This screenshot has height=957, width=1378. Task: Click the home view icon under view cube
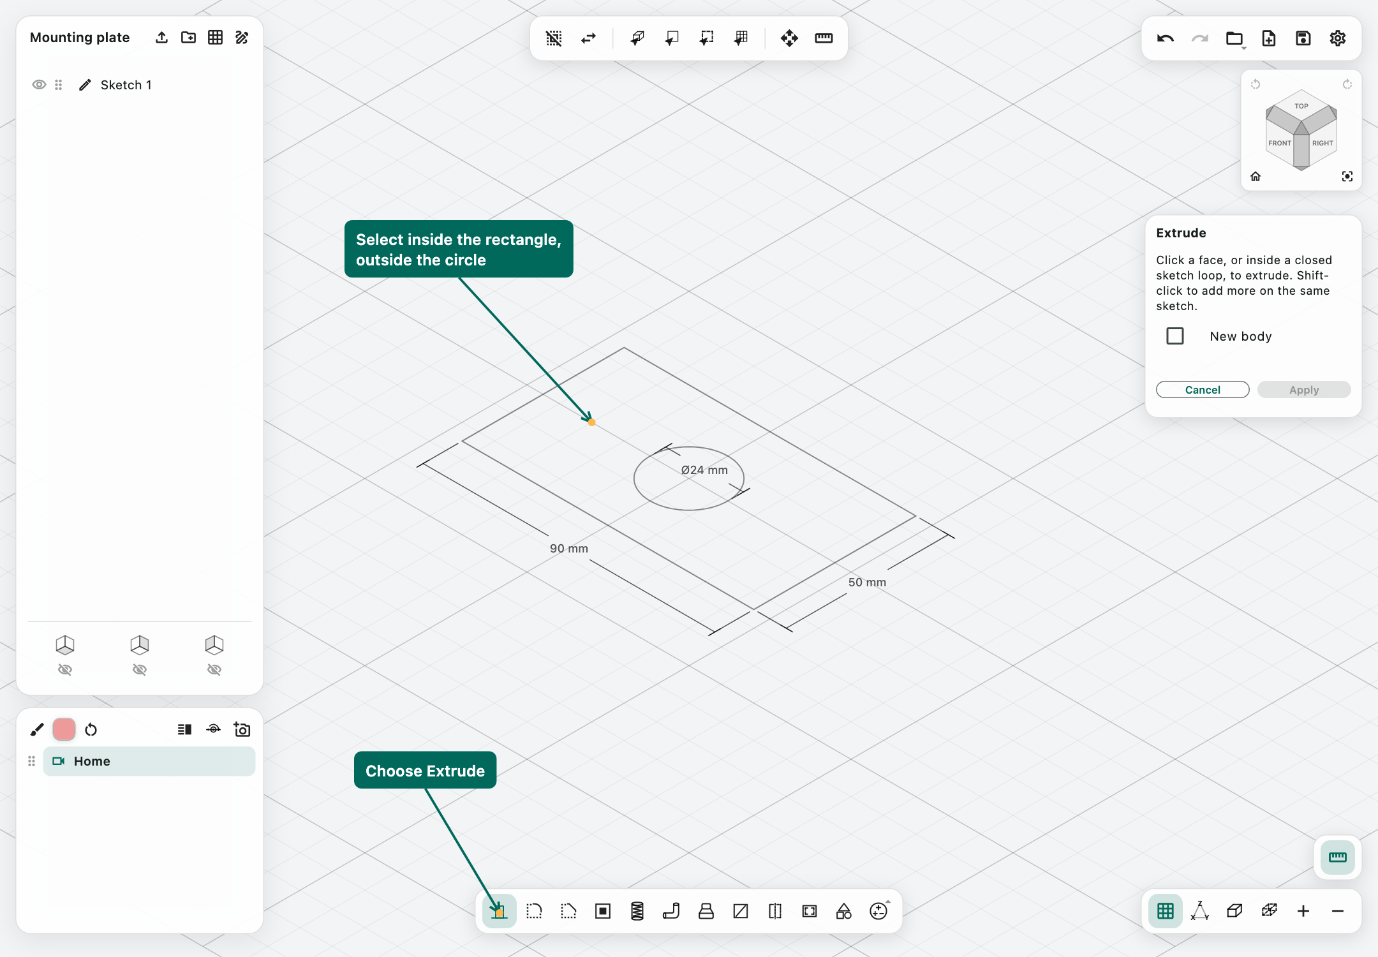[1256, 177]
